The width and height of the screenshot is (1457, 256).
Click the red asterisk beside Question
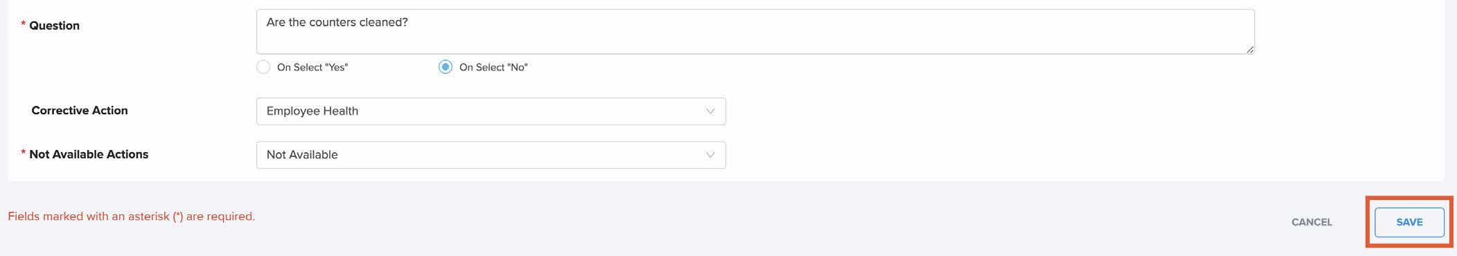click(x=24, y=25)
